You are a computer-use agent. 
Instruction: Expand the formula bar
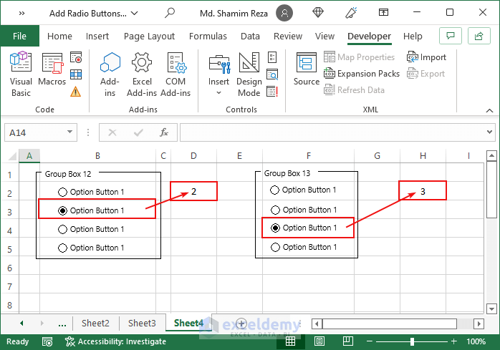489,132
